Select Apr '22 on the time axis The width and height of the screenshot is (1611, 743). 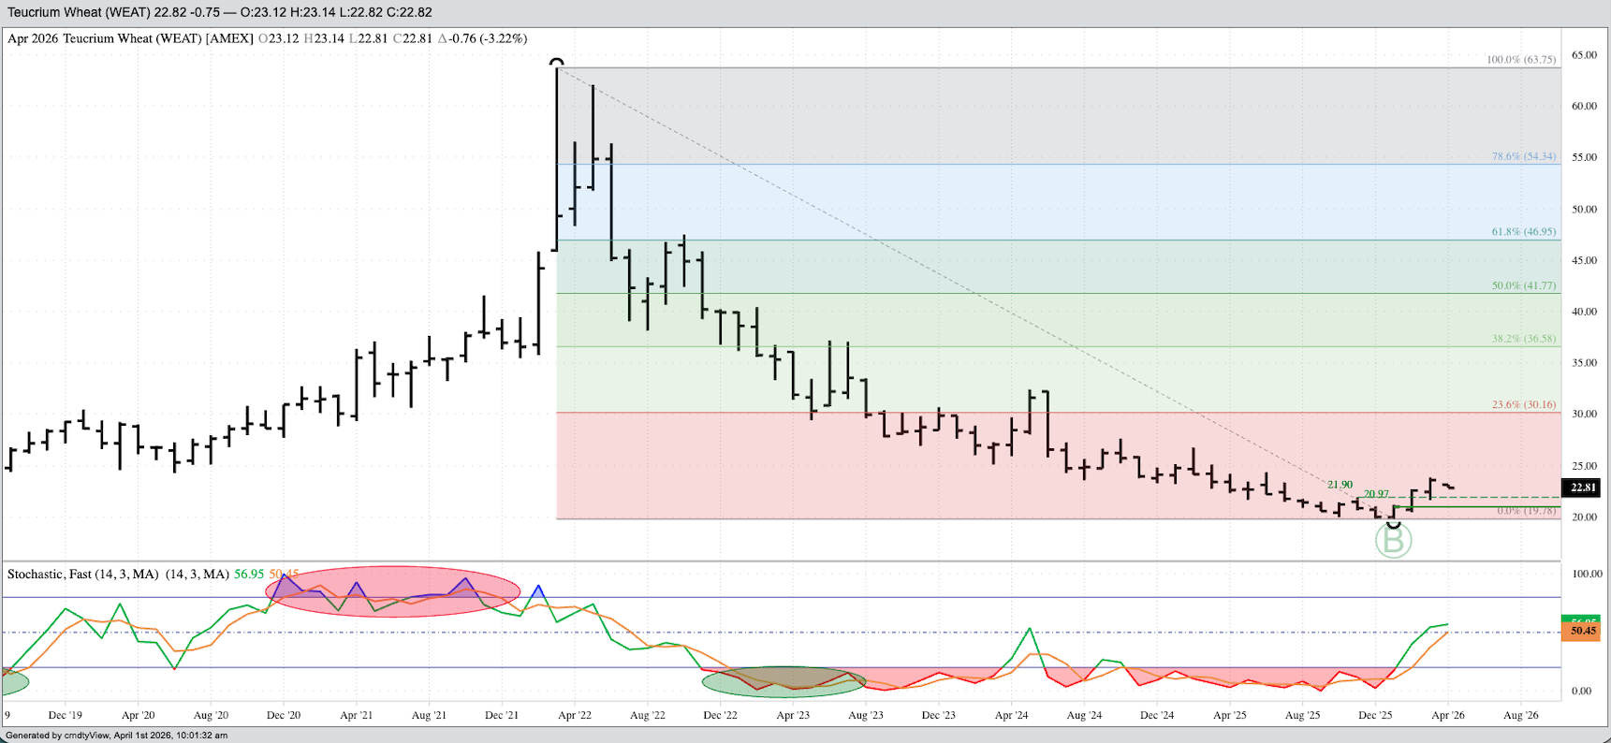click(575, 715)
